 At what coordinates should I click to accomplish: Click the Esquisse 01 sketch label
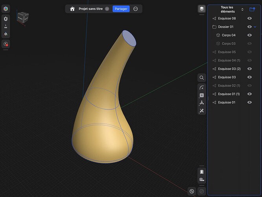(227, 102)
